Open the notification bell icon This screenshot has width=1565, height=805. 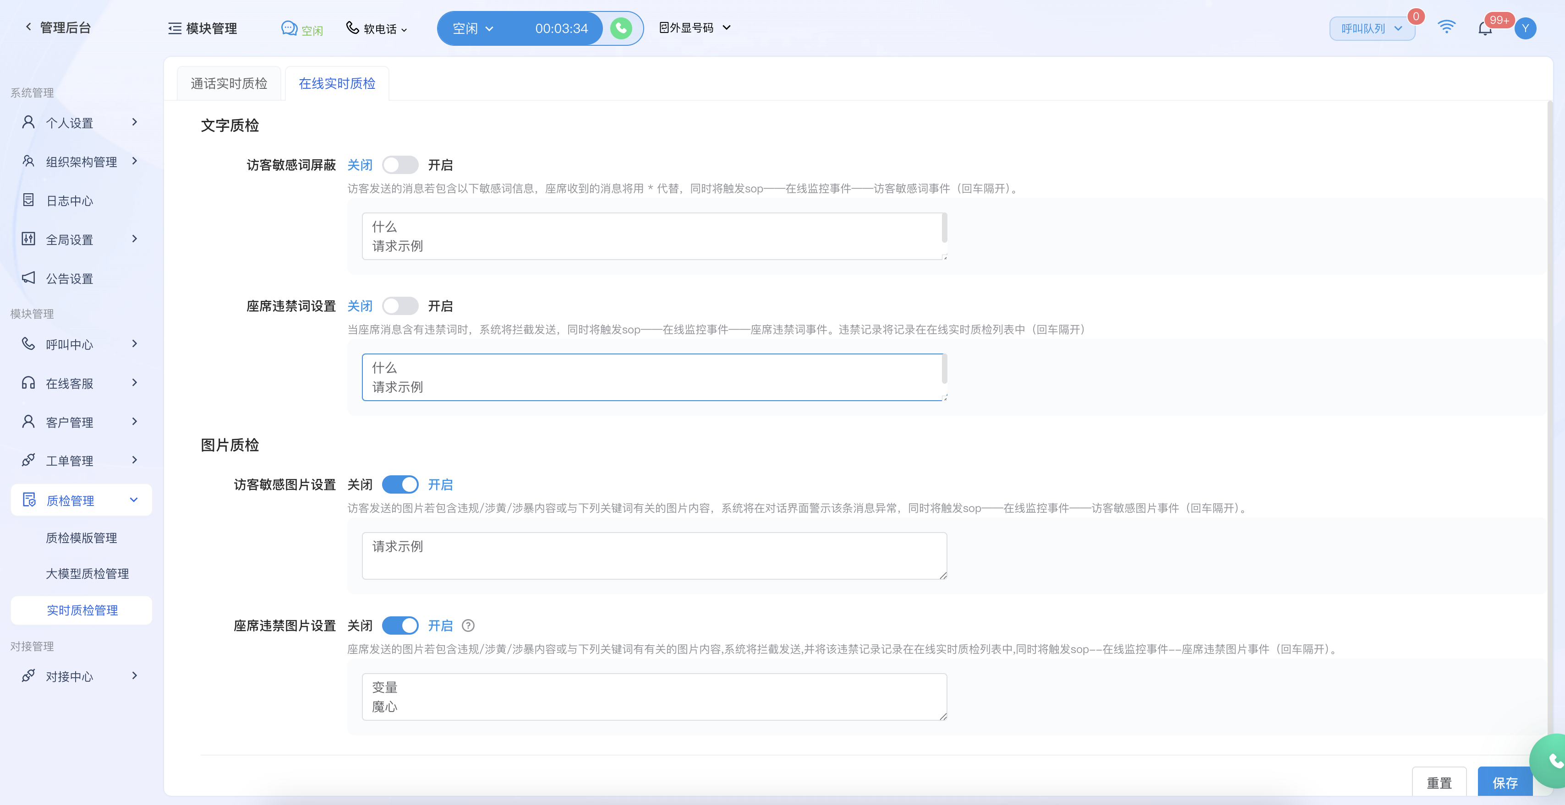(1485, 28)
